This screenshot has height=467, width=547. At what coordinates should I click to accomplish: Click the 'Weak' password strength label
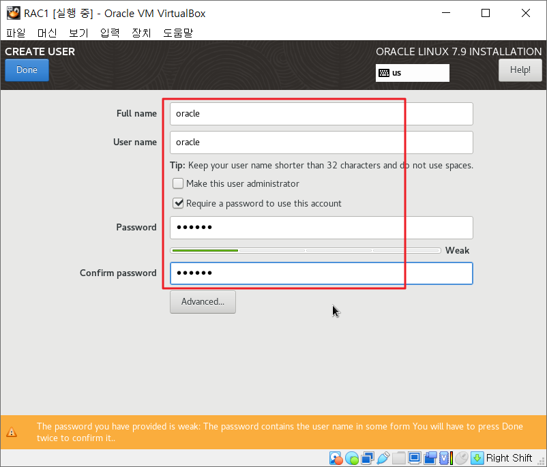pos(457,250)
